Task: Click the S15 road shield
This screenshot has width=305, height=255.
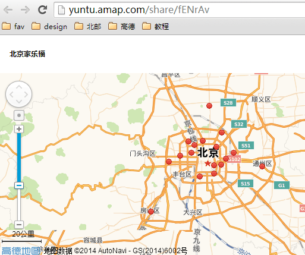Action: pos(246,184)
